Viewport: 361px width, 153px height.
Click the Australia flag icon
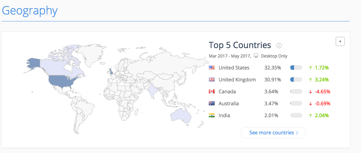212,104
